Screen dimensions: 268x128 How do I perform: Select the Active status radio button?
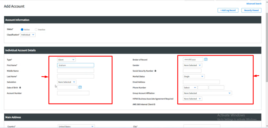click(x=22, y=29)
